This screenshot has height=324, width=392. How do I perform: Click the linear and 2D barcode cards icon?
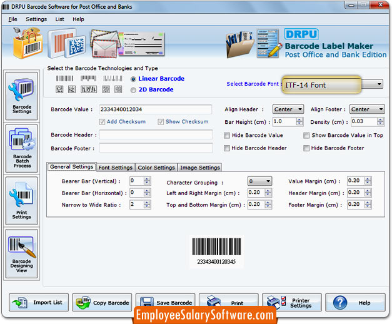(x=67, y=43)
